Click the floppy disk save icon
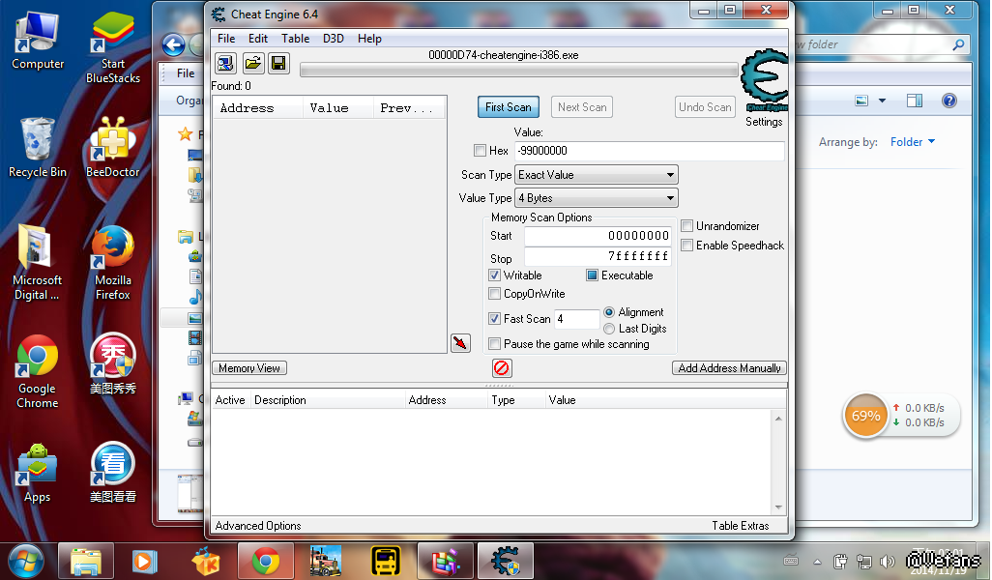 pos(278,64)
